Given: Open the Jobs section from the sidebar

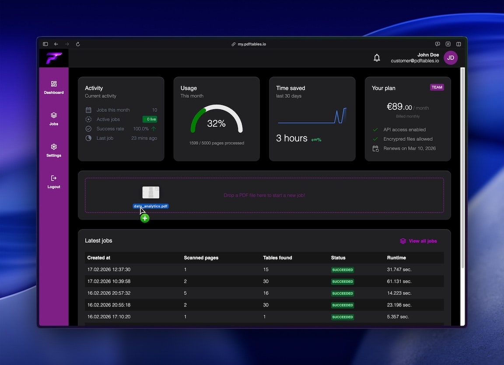Looking at the screenshot, I should coord(53,115).
